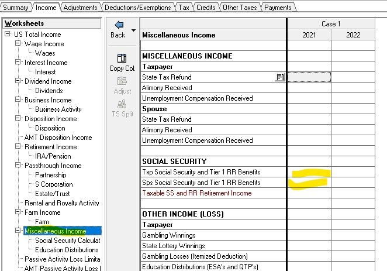Click note icon beside State Tax Refund
This screenshot has height=271, width=387.
click(x=280, y=77)
